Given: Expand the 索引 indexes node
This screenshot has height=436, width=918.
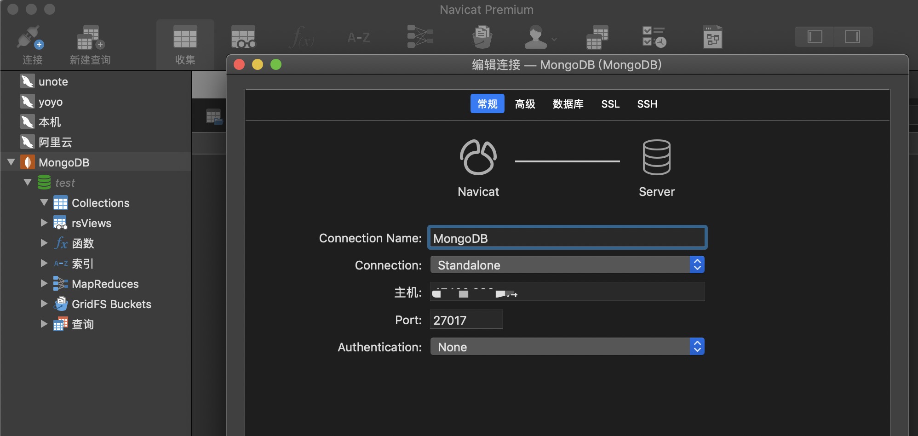Looking at the screenshot, I should (x=44, y=263).
